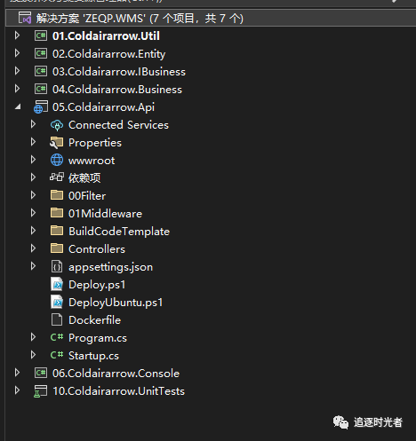Collapse the 05.Coldairarrow.Api project node
416x441 pixels.
(x=18, y=106)
